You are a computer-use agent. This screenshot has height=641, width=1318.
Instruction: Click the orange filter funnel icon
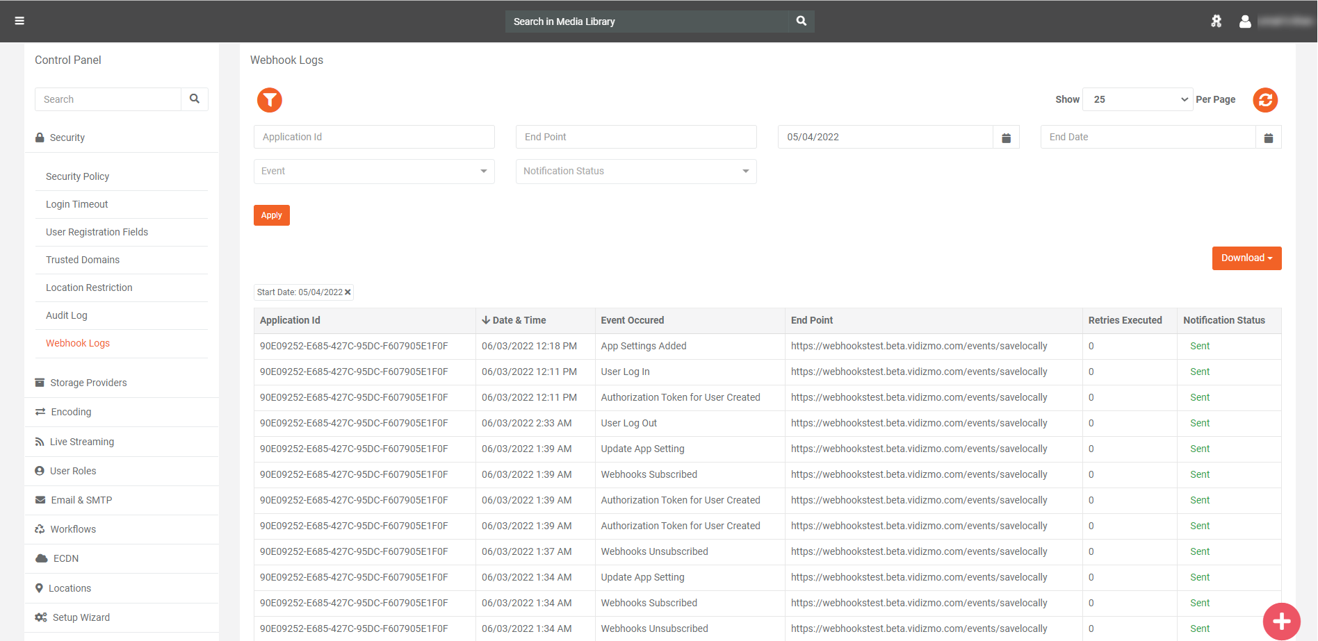[x=270, y=100]
